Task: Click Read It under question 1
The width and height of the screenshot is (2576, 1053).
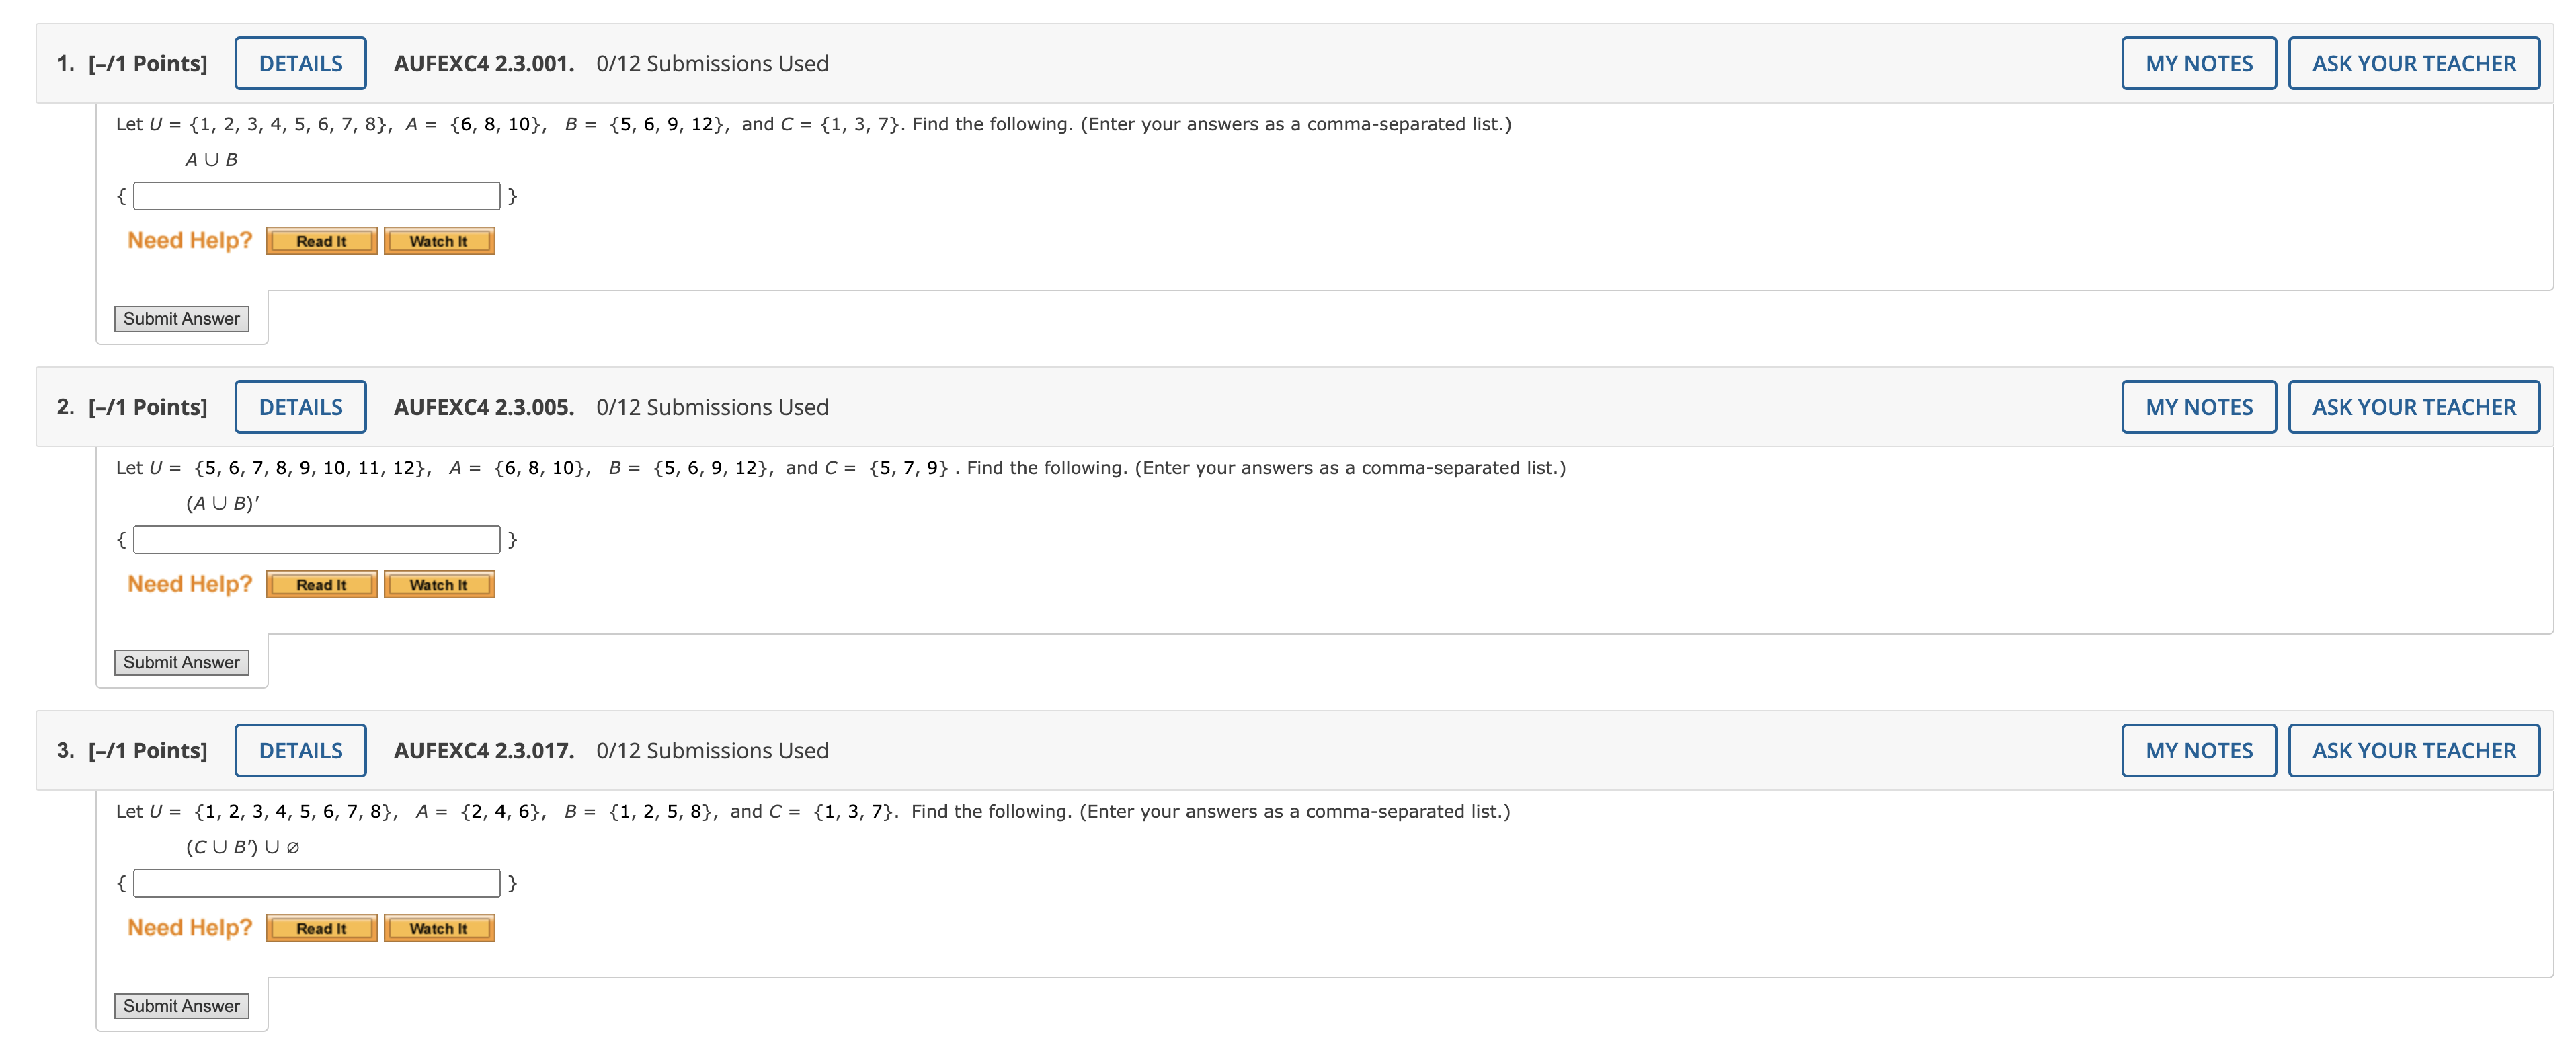Action: click(x=320, y=240)
